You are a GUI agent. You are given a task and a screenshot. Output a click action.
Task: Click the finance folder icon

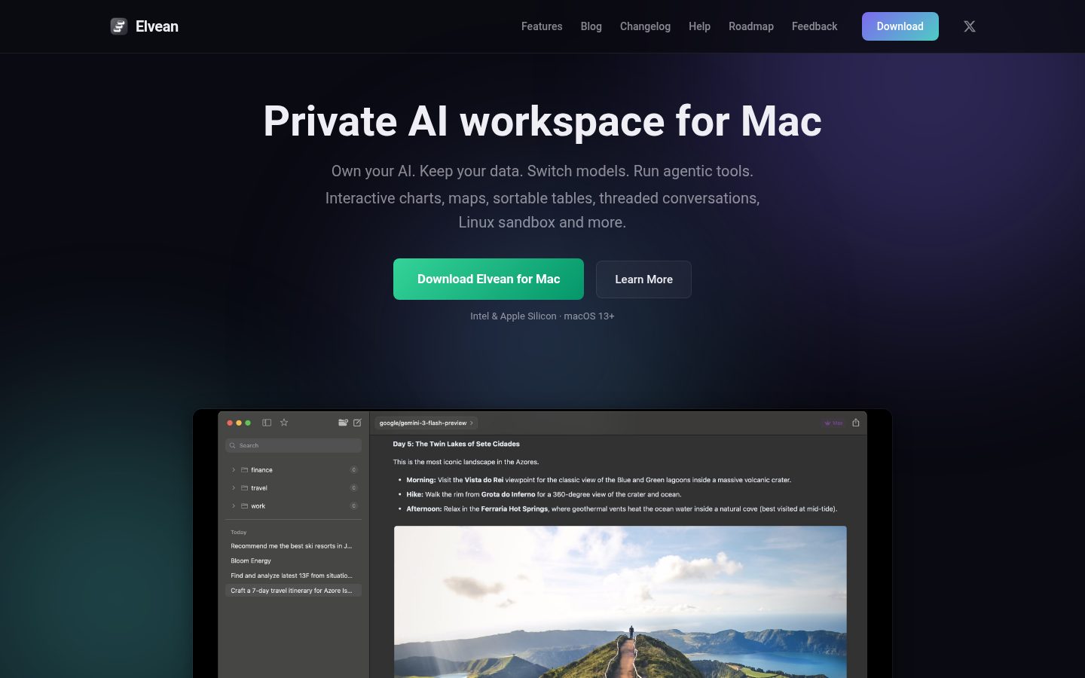pos(244,470)
